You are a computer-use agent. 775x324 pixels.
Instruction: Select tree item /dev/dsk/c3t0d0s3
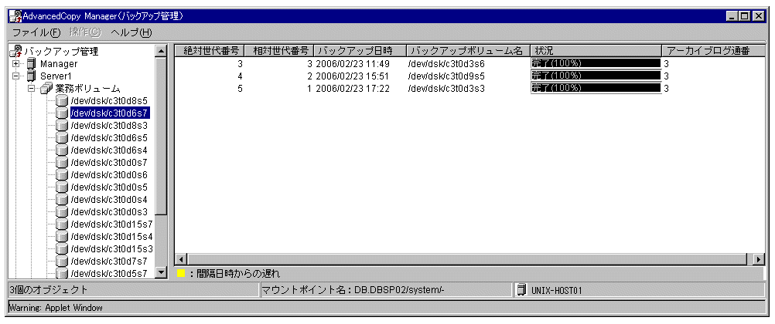[x=109, y=212]
